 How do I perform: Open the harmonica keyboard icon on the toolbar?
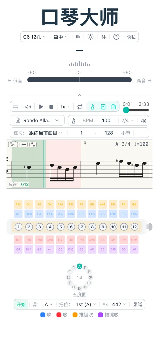(15, 107)
